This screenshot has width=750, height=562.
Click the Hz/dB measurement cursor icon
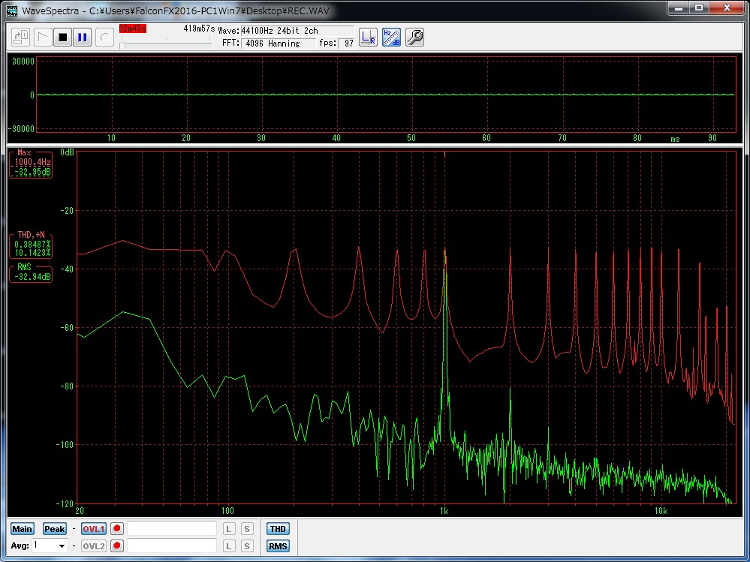[391, 37]
